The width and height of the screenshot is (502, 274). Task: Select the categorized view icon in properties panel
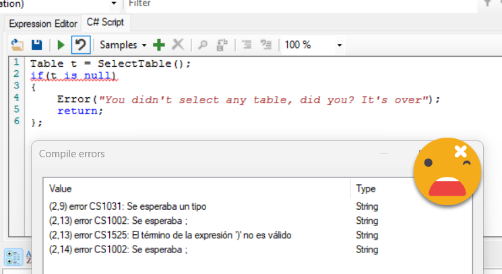point(12,257)
